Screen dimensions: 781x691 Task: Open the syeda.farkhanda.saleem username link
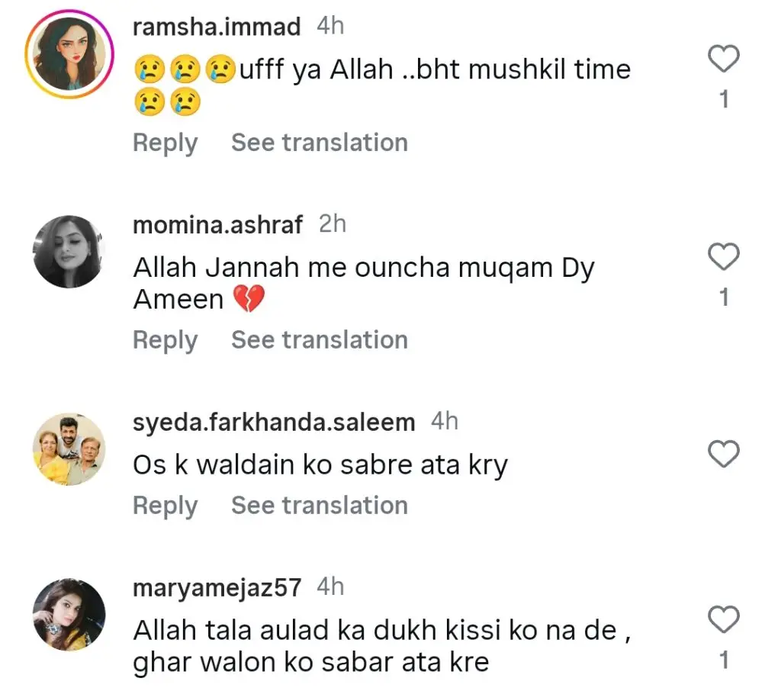tap(274, 422)
